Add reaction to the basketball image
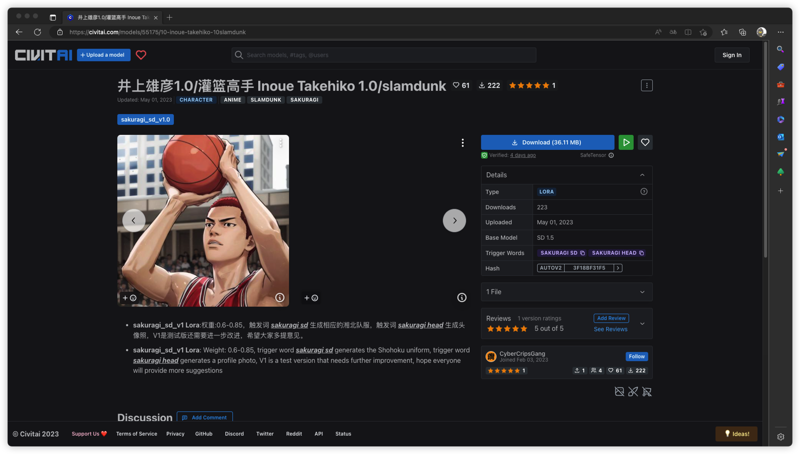Screen dimensions: 800x454 click(x=129, y=298)
